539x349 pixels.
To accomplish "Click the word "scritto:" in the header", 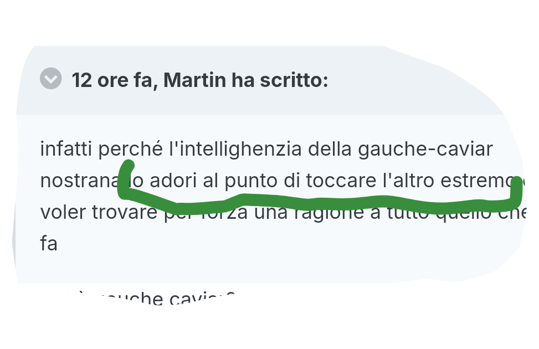I will [x=294, y=80].
